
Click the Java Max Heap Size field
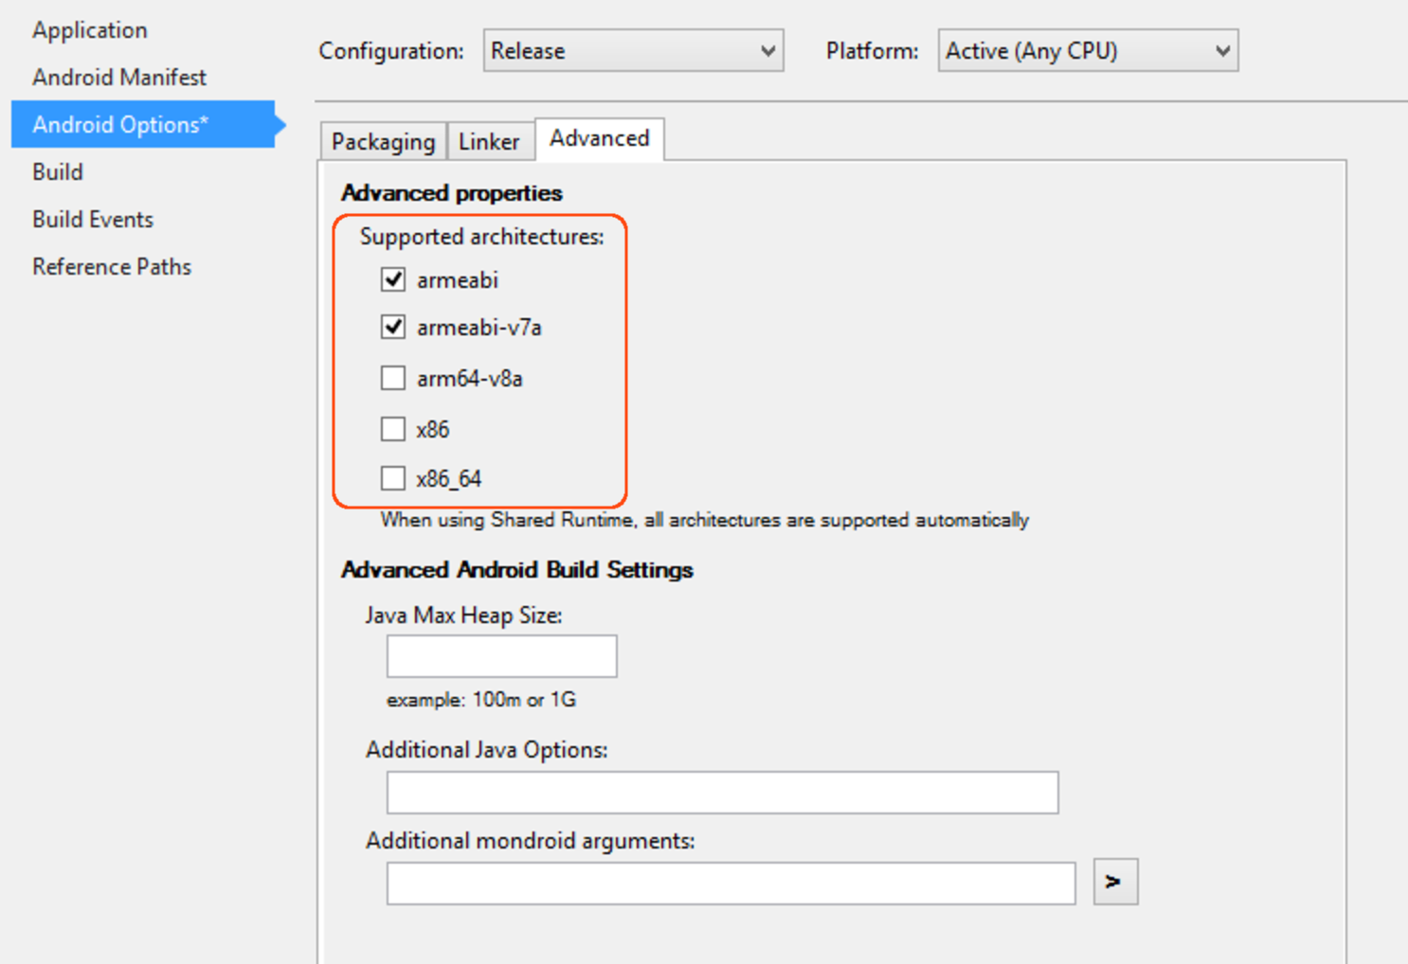click(500, 655)
